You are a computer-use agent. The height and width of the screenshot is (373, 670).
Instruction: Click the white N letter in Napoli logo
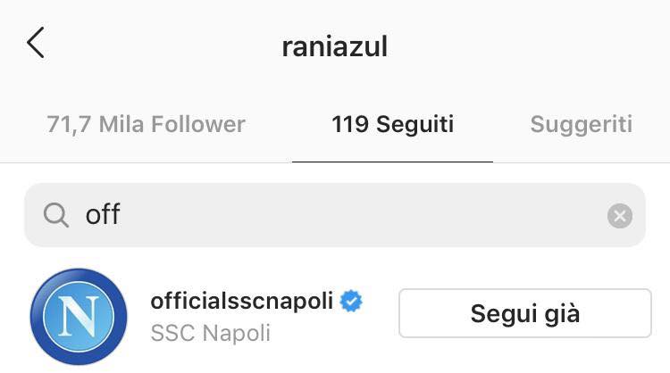79,316
